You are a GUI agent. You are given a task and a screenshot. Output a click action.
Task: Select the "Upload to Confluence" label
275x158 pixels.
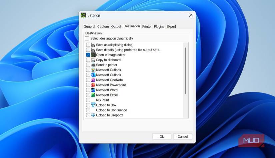(111, 110)
